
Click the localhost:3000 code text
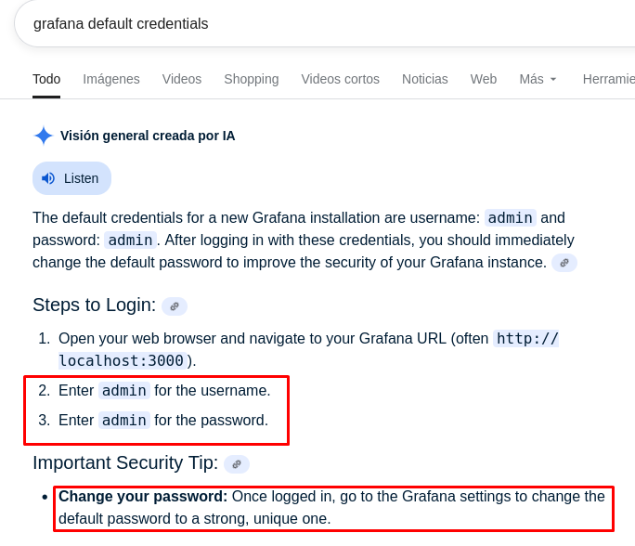122,360
